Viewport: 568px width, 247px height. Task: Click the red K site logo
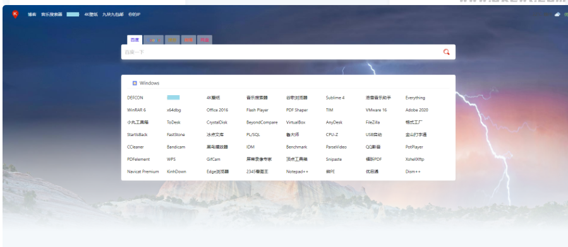(x=15, y=14)
